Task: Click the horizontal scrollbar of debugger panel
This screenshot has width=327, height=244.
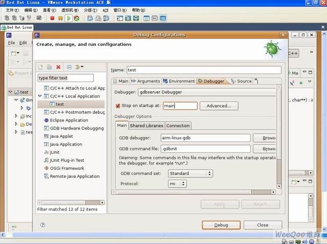Action: 194,192
